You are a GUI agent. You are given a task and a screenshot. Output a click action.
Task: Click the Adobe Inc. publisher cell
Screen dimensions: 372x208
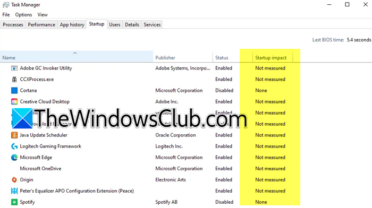pos(166,102)
